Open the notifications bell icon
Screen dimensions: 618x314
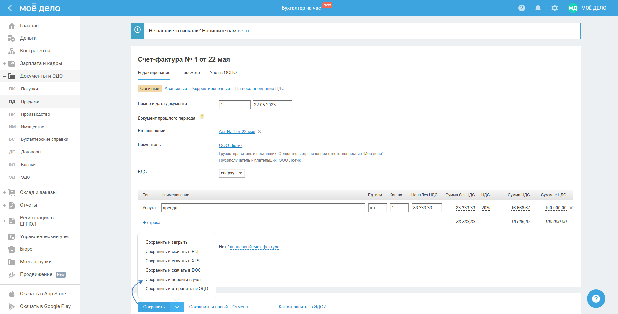click(538, 8)
